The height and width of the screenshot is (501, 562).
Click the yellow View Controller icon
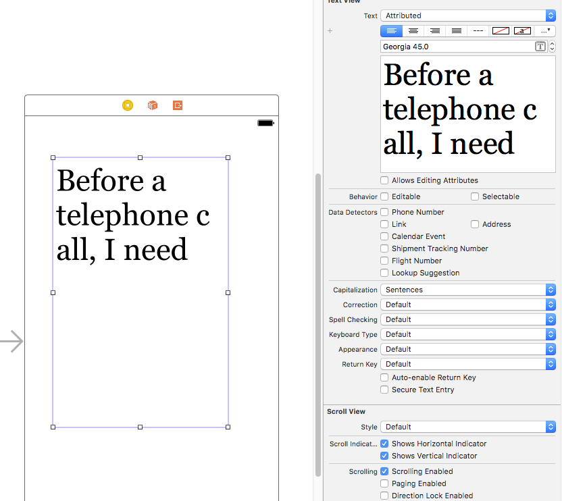pos(128,105)
